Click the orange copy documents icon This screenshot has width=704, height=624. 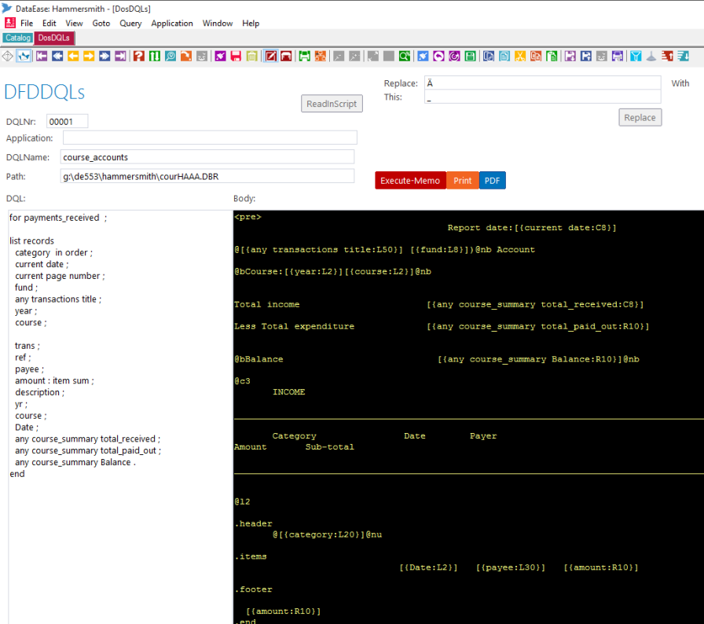[x=536, y=56]
